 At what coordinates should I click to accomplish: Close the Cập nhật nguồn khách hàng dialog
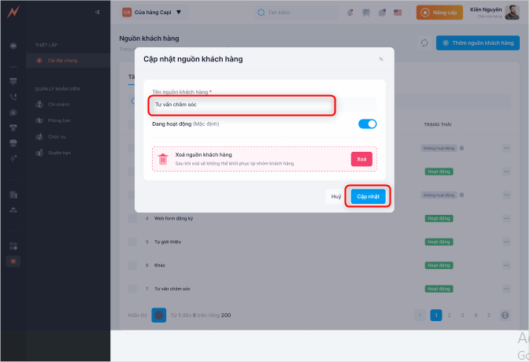(381, 59)
